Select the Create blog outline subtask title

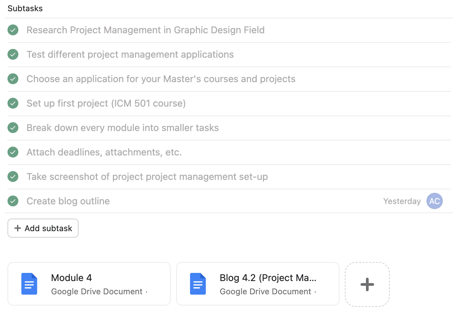pyautogui.click(x=68, y=201)
